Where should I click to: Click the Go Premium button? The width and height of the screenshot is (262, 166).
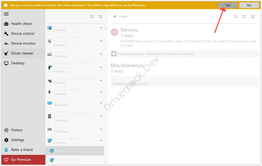click(x=23, y=160)
